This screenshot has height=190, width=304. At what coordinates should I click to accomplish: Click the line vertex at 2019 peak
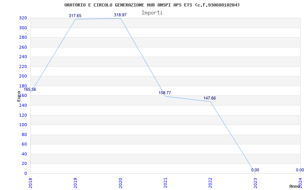75,19
